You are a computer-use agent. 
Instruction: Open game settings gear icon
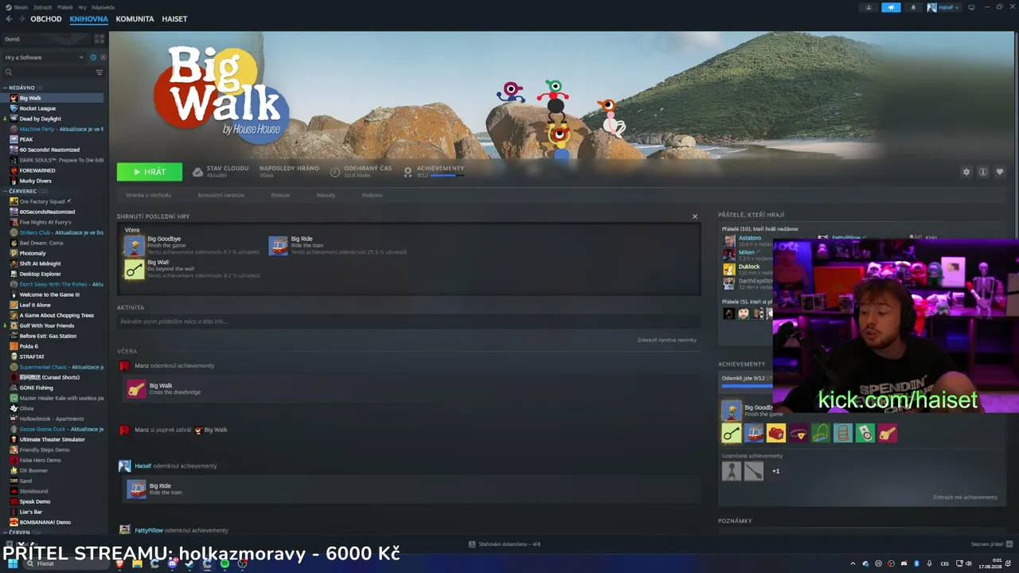[x=966, y=172]
